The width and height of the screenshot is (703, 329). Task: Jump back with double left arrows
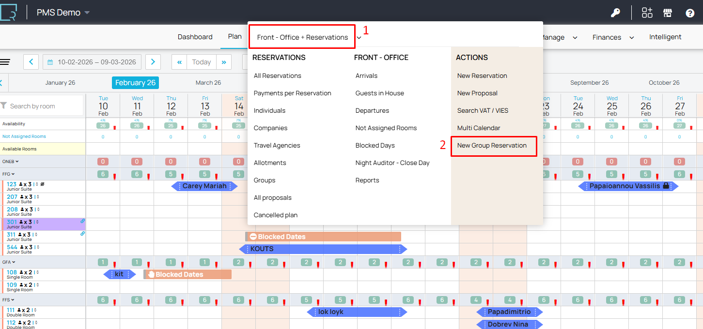[179, 62]
